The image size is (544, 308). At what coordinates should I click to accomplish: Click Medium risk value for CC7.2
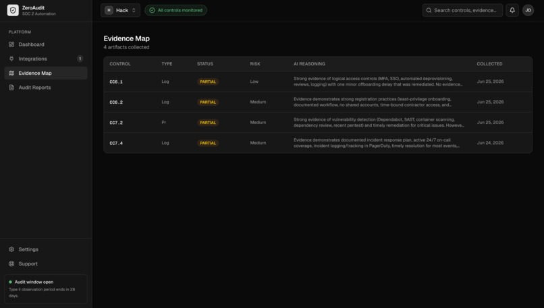coord(258,122)
